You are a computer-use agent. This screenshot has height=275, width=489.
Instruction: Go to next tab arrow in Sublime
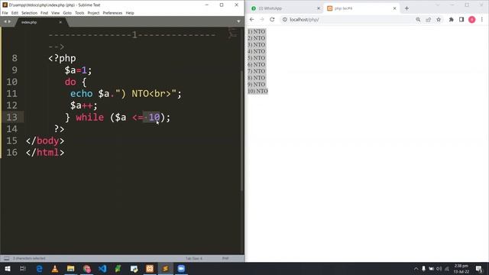(x=9, y=22)
